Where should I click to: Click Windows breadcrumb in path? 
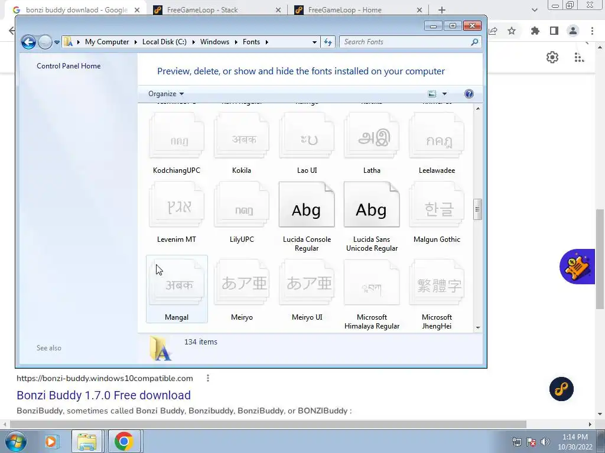(214, 42)
